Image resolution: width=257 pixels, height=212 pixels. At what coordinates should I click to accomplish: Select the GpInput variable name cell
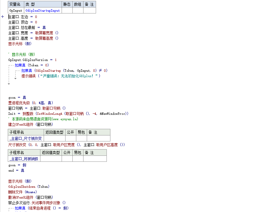coord(16,10)
